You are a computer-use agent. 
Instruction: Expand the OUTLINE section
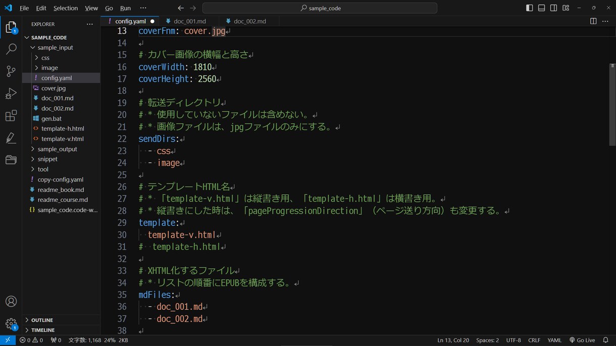[x=61, y=320]
